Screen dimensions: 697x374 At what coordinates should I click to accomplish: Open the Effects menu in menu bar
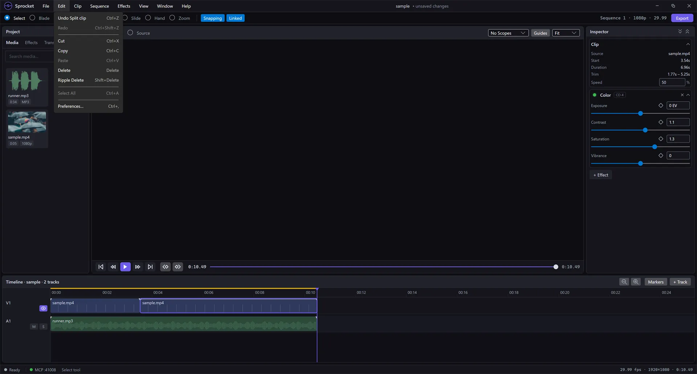click(x=124, y=6)
